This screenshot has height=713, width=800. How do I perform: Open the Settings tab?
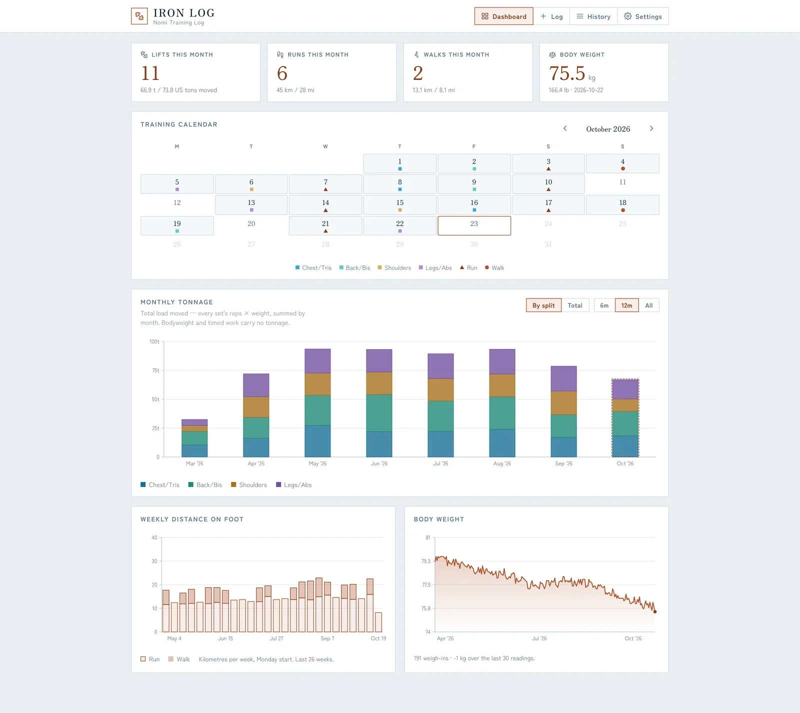tap(643, 16)
